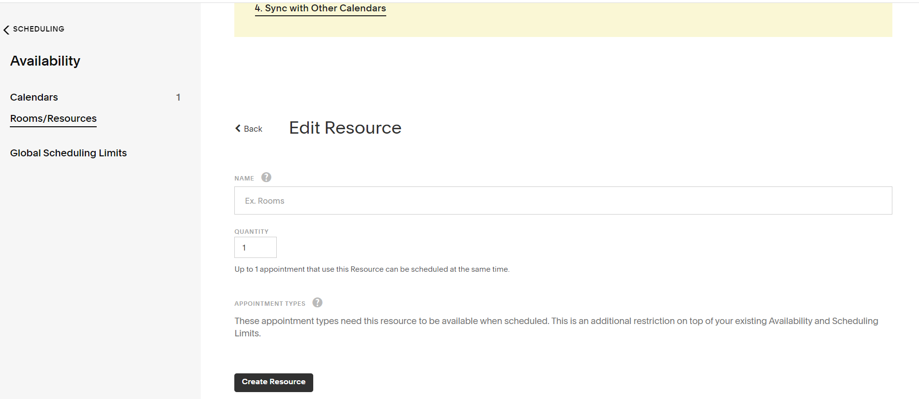This screenshot has height=399, width=919.
Task: Go back to Scheduling menu
Action: (34, 29)
